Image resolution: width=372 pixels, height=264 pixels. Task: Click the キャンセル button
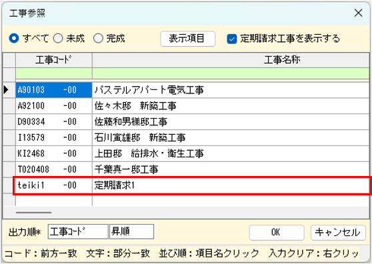338,233
